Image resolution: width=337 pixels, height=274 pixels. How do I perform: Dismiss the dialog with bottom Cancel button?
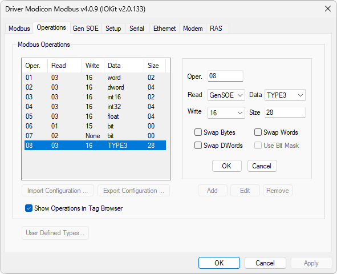tap(265, 263)
